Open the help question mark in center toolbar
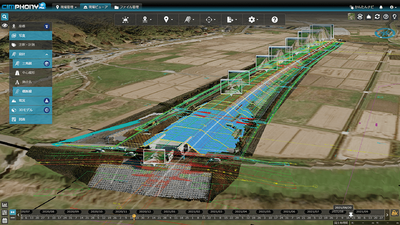Image resolution: width=400 pixels, height=225 pixels. (x=274, y=20)
